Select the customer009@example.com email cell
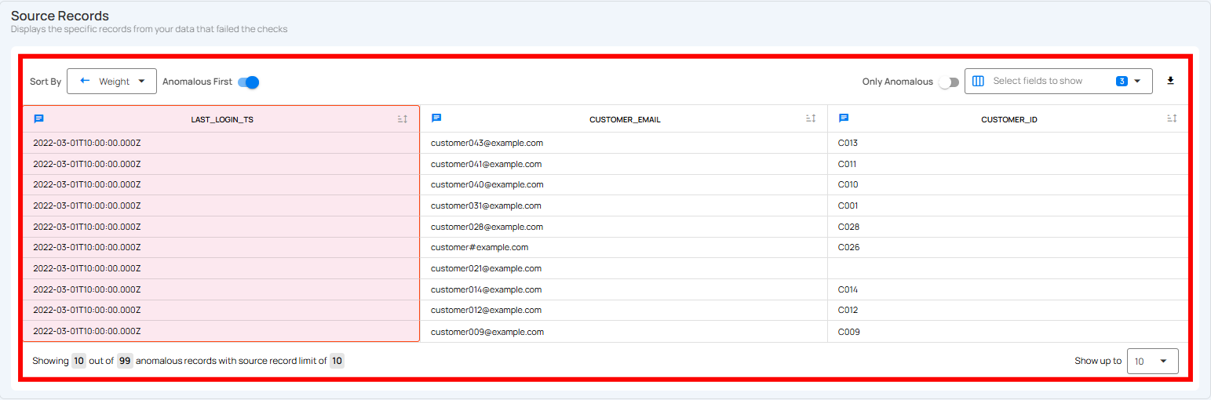 pyautogui.click(x=487, y=332)
